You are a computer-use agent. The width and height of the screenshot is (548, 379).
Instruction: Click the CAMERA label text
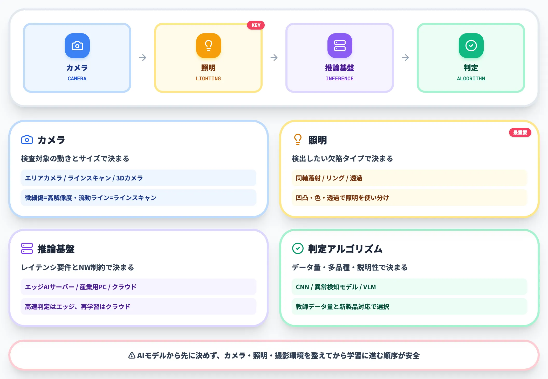coord(77,79)
